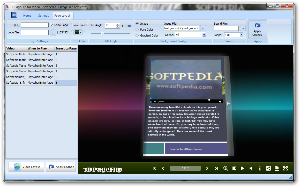The height and width of the screenshot is (187, 300).
Task: Select the Pure Color background option
Action: point(137,29)
